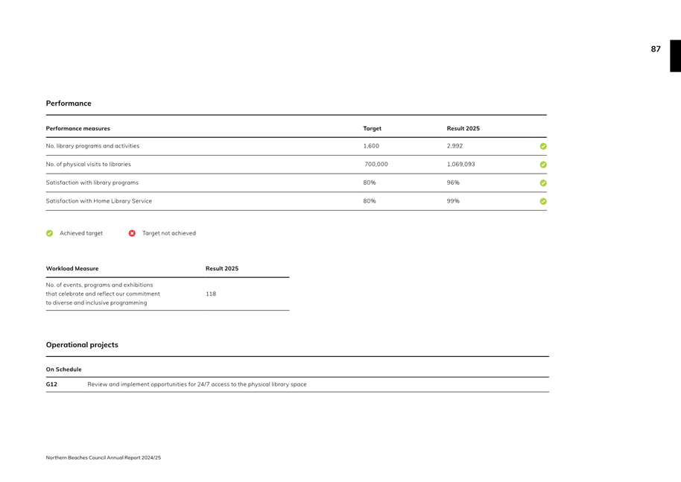
Task: Click the Northern Beaches Council Annual Report footer
Action: tap(104, 457)
